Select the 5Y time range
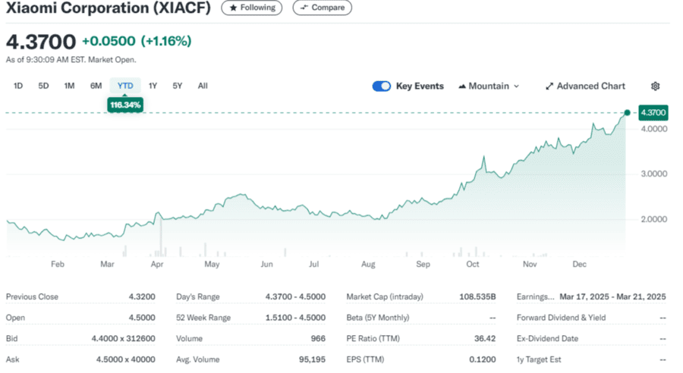683x373 pixels. [178, 86]
